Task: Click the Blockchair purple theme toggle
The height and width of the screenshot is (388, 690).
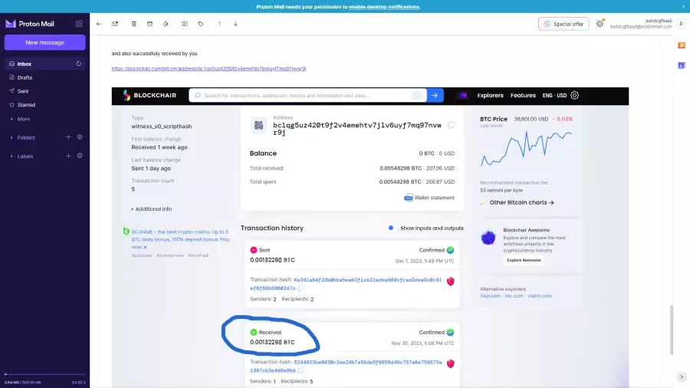Action: pos(463,95)
